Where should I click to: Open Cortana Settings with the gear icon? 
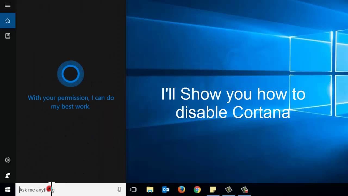(8, 160)
